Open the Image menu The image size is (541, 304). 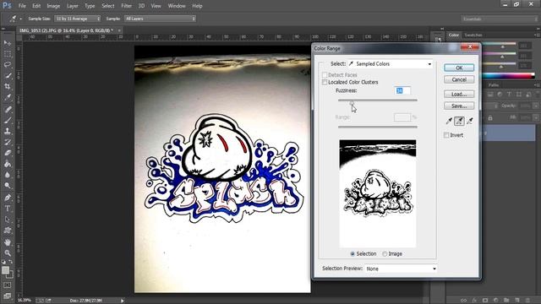pos(53,6)
